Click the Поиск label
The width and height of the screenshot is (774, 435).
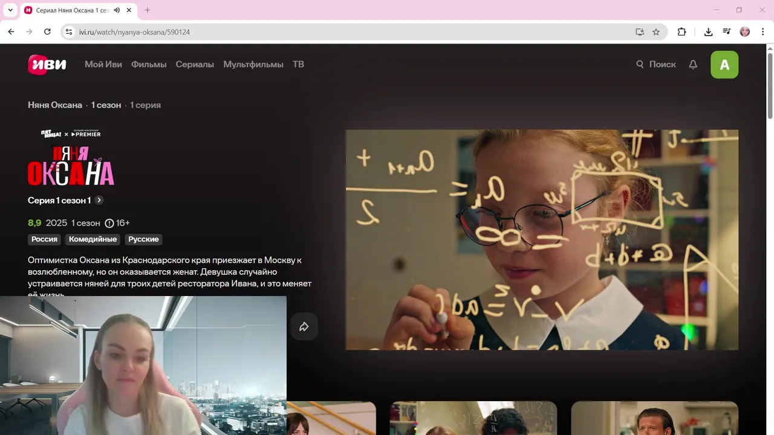[663, 64]
